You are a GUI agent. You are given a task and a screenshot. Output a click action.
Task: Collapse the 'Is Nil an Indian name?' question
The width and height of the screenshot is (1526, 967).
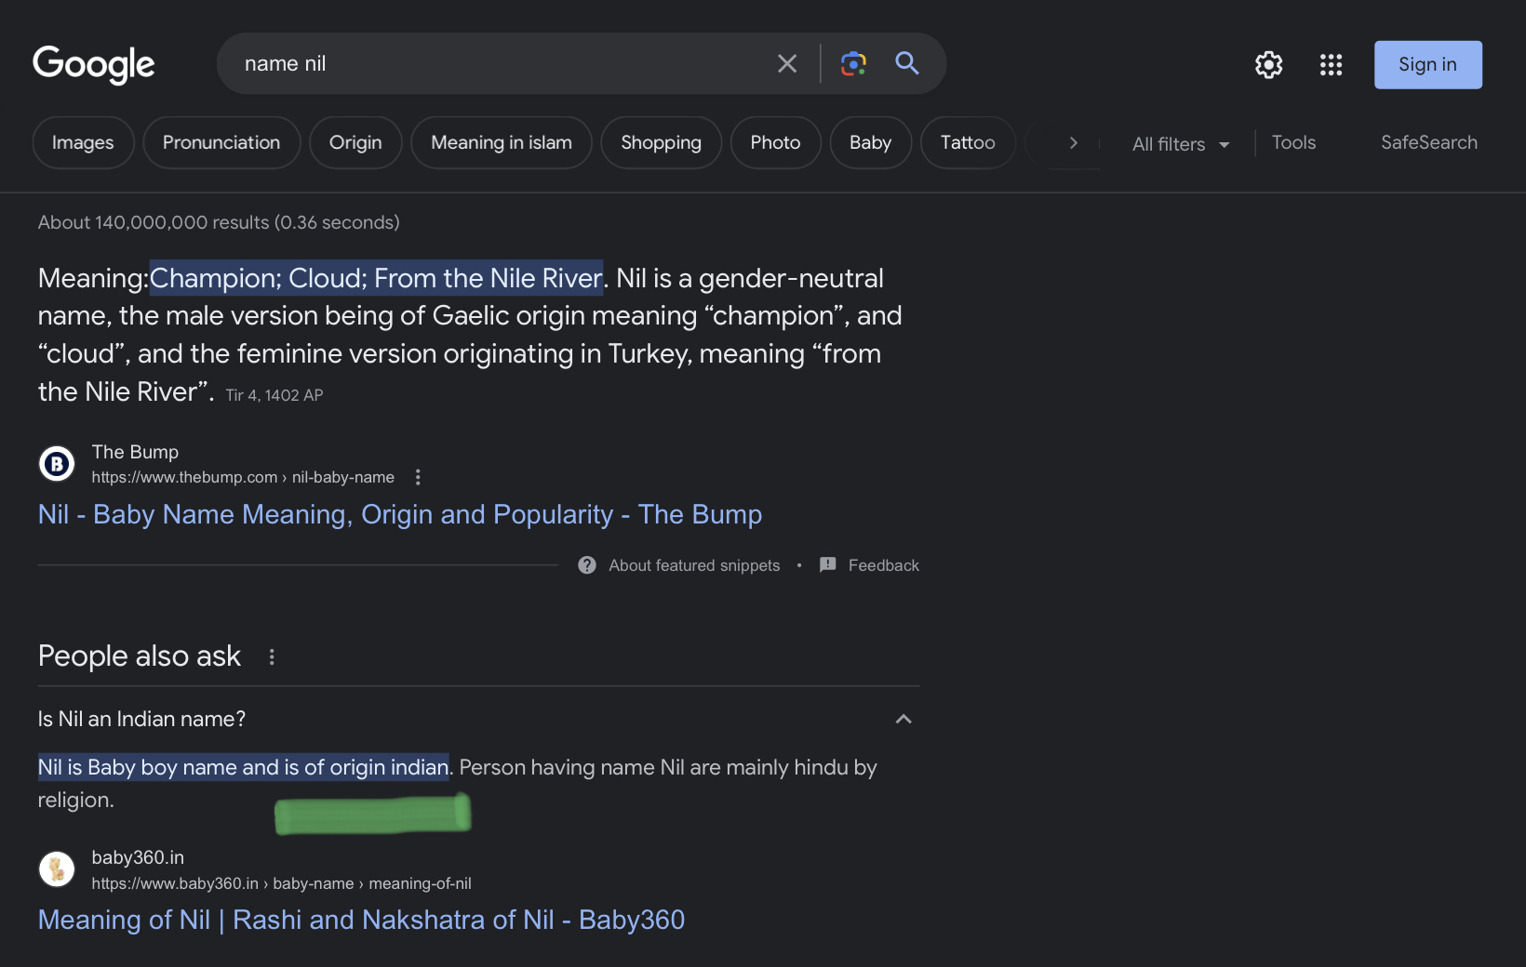pyautogui.click(x=903, y=719)
